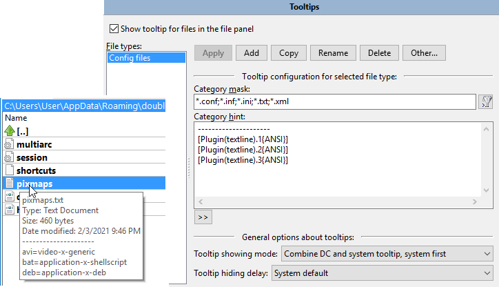Click the pixmaps text document icon
This screenshot has width=499, height=287.
(9, 184)
